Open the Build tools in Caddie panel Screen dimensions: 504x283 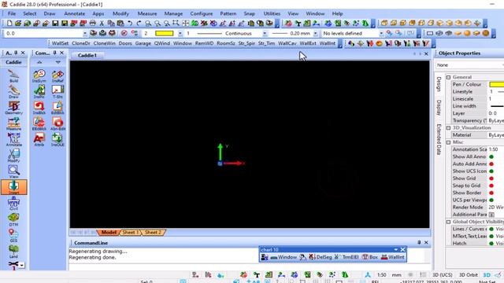point(13,76)
